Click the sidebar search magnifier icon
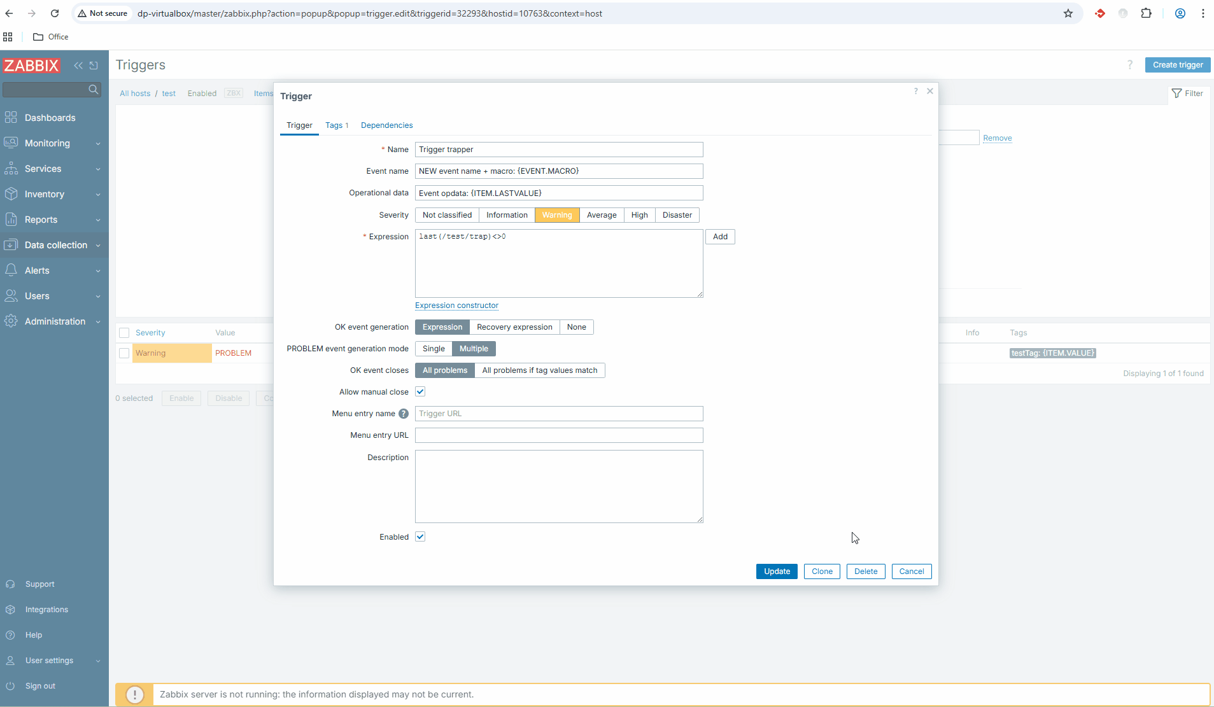The image size is (1214, 707). point(94,90)
